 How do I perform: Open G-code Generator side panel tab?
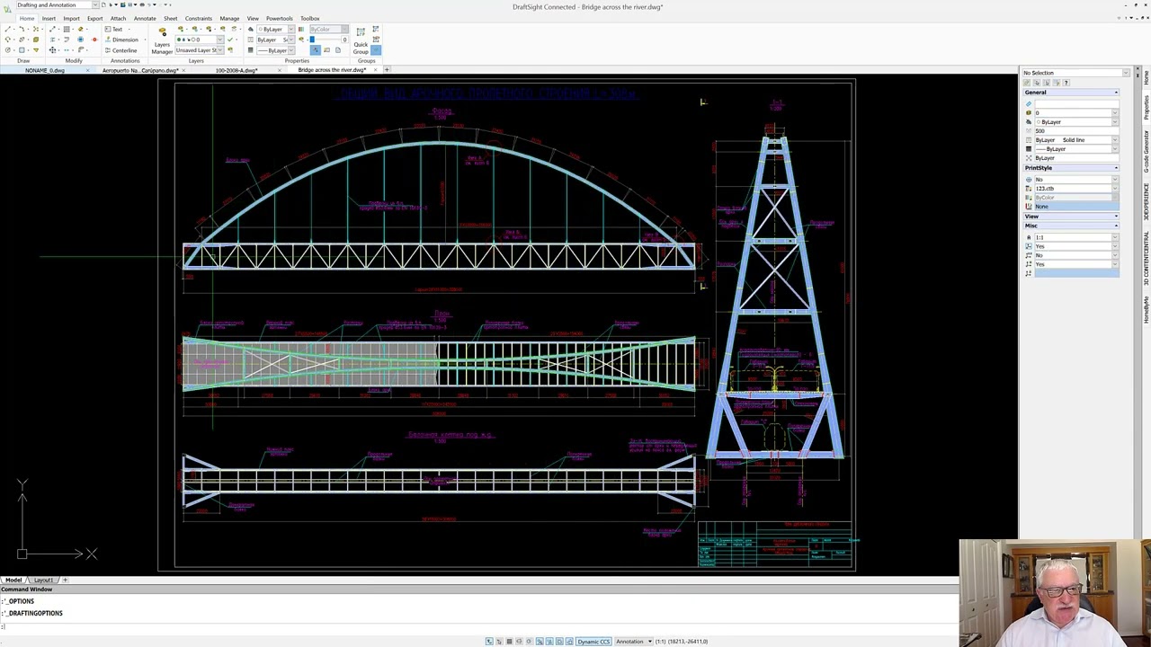coord(1147,151)
